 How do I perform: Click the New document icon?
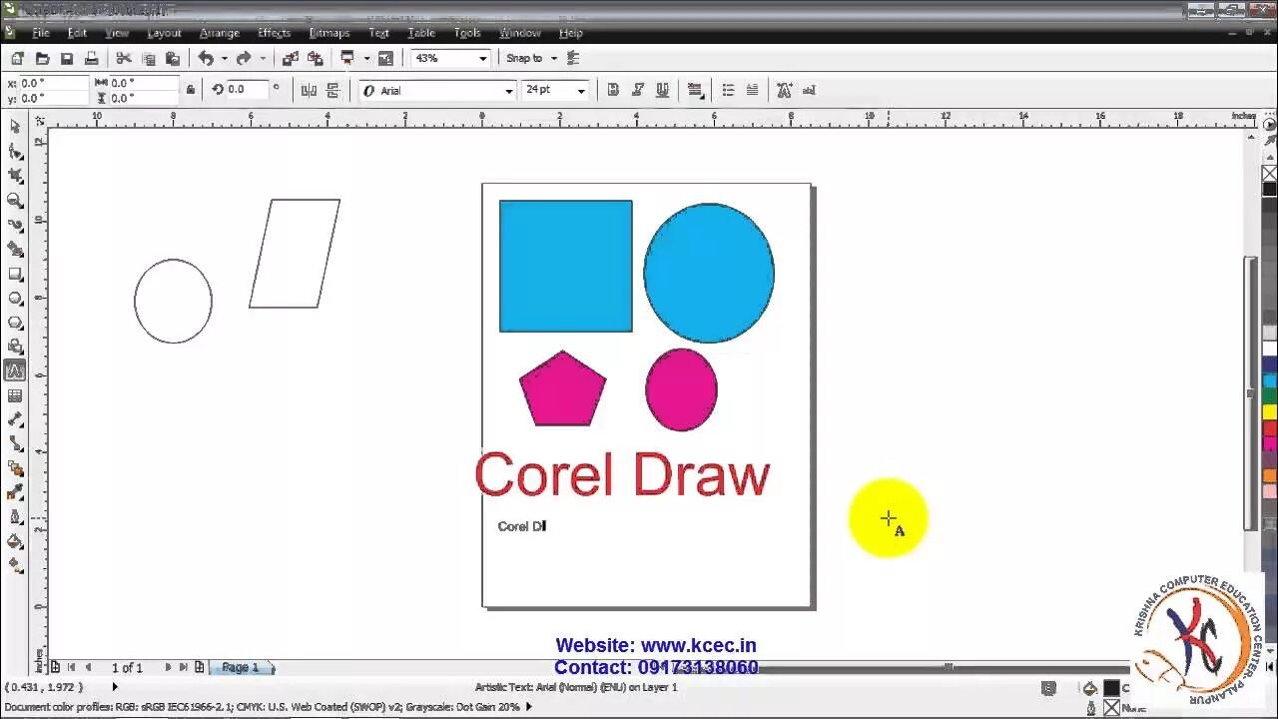click(18, 59)
